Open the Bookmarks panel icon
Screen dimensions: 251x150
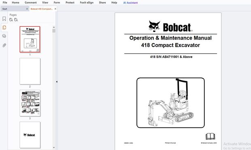pyautogui.click(x=4, y=19)
